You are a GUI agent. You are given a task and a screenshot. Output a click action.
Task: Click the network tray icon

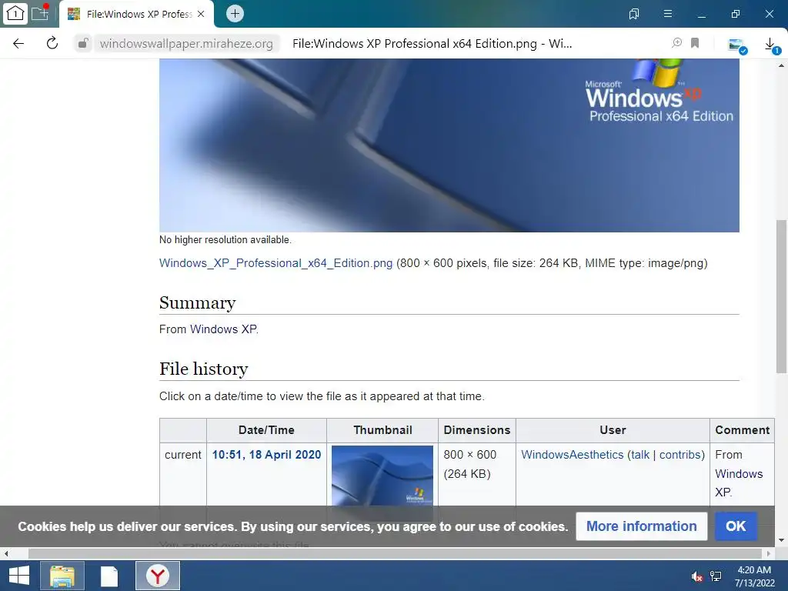(716, 576)
